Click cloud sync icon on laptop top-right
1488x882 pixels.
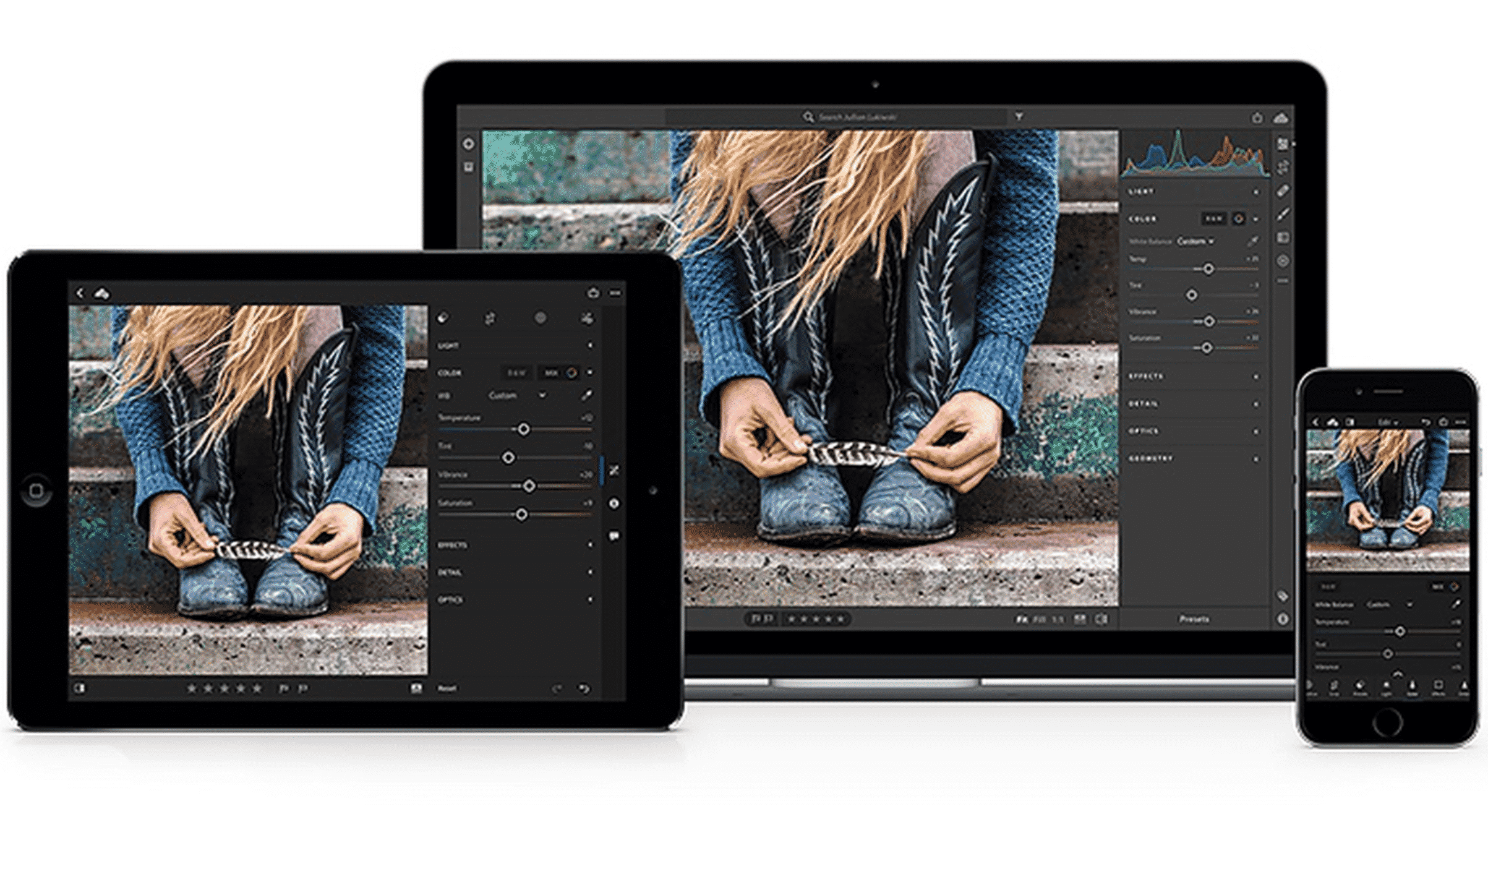click(1281, 118)
